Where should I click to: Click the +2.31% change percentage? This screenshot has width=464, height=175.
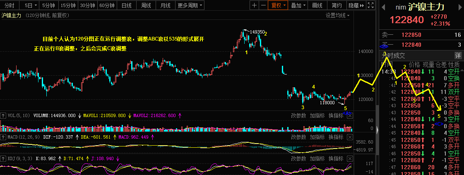coord(440,24)
